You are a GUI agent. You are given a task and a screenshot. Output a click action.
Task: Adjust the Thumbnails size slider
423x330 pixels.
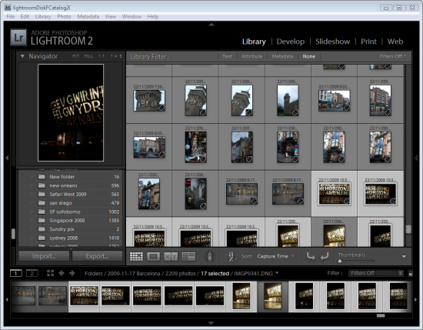coord(340,261)
